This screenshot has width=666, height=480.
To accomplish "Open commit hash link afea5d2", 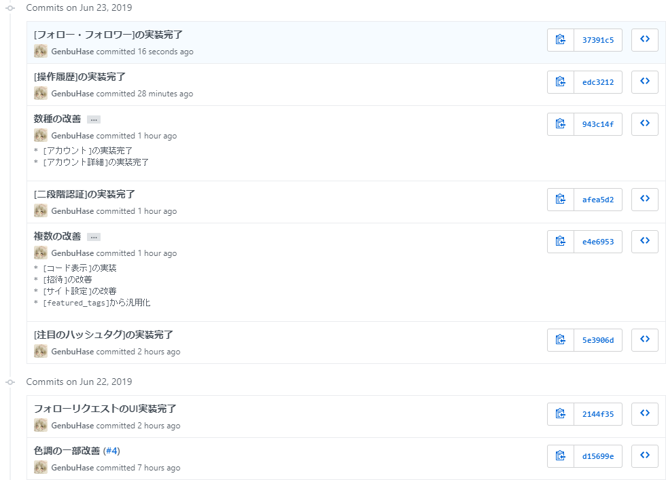I will tap(598, 200).
